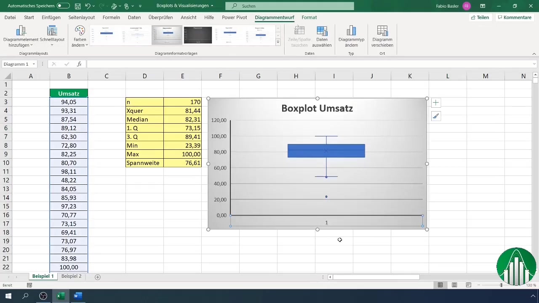Switch to page layout view
Screen dimensions: 539x303
tap(454, 285)
